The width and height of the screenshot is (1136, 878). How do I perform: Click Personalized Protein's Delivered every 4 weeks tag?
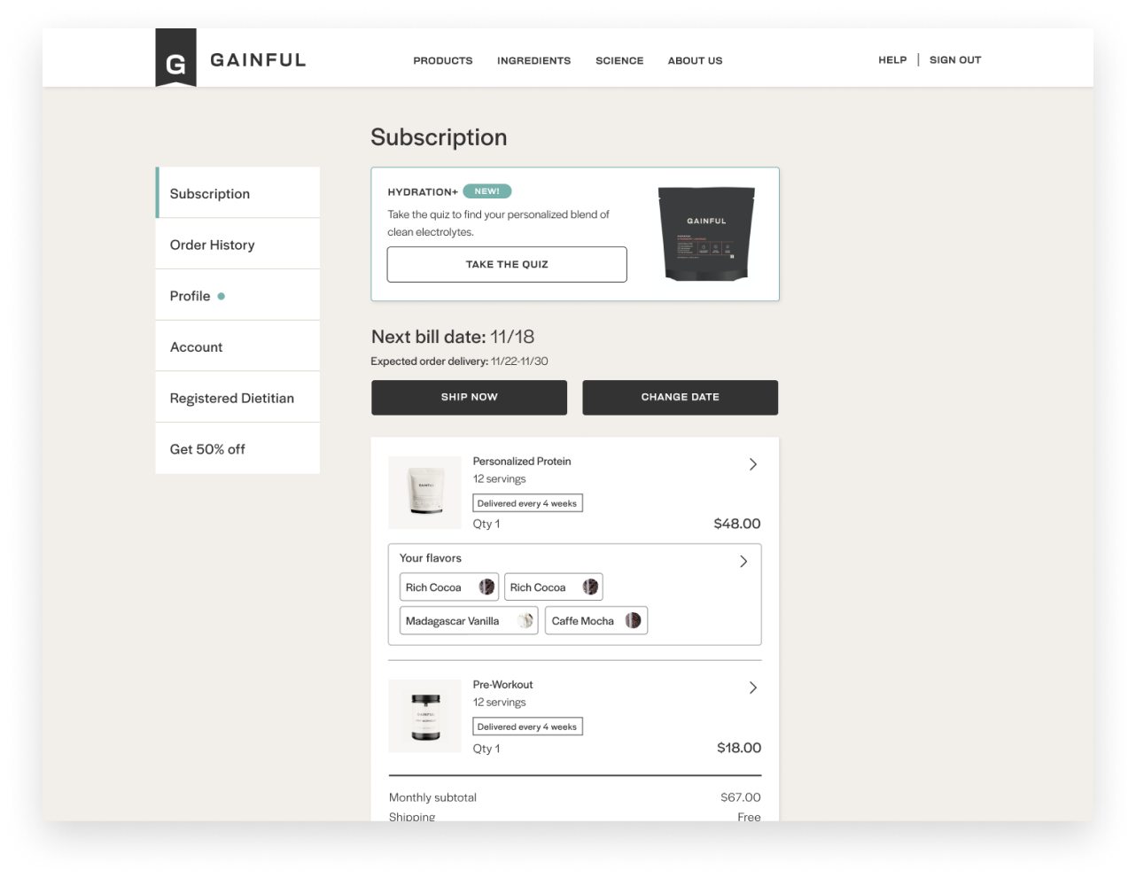click(x=527, y=503)
